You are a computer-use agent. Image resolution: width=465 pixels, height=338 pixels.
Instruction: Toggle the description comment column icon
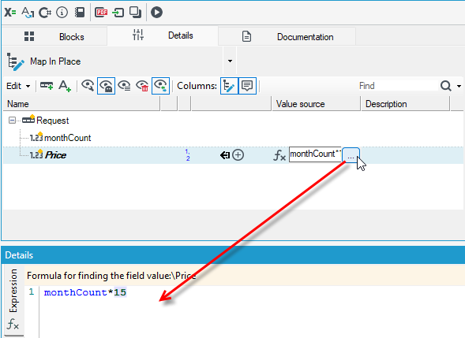[x=247, y=86]
